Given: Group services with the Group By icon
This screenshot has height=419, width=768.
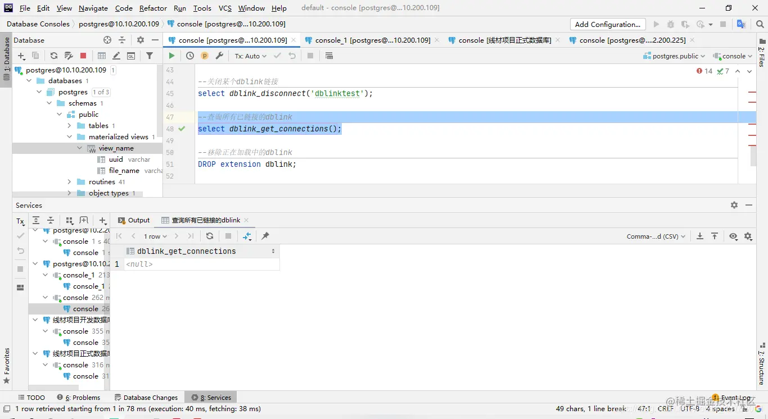Looking at the screenshot, I should (69, 221).
